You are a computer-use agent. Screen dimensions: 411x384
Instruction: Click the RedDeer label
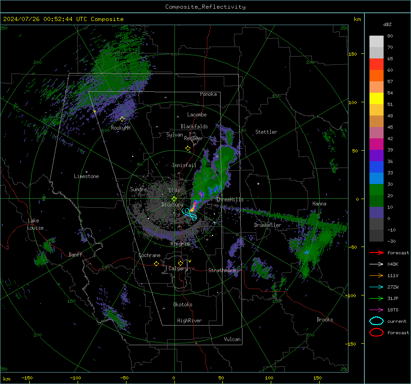[x=194, y=138]
